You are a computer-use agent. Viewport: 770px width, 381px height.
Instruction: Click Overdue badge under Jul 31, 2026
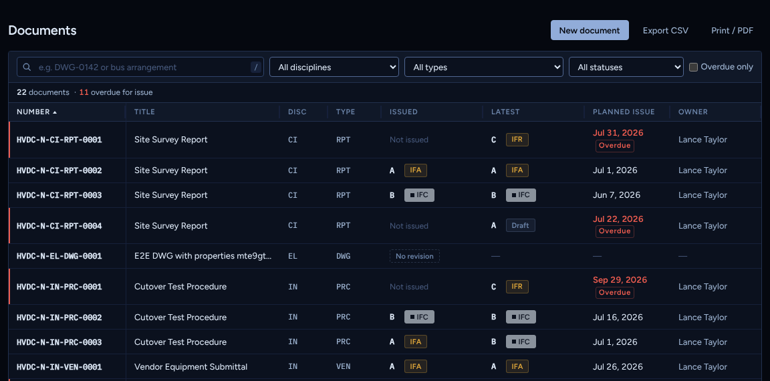tap(614, 145)
